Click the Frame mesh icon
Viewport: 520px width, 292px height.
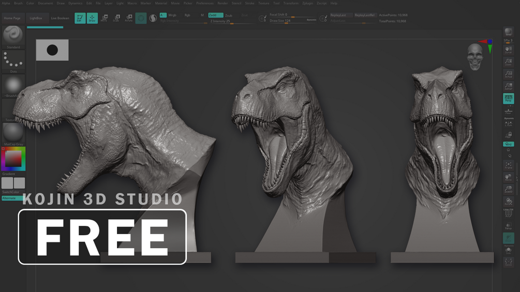point(508,165)
